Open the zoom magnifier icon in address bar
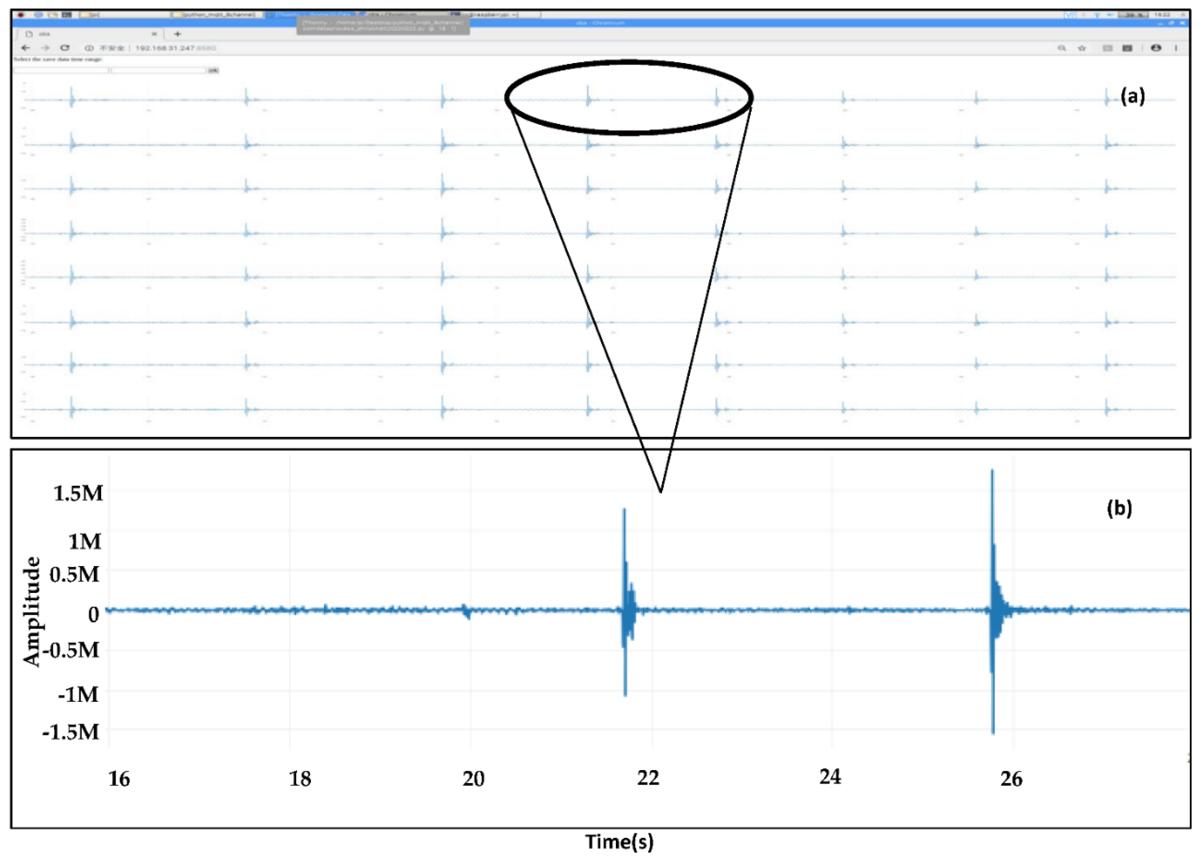The height and width of the screenshot is (861, 1202). (1062, 48)
